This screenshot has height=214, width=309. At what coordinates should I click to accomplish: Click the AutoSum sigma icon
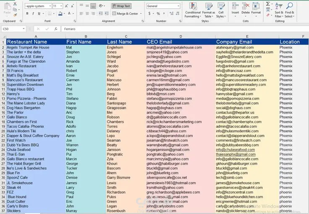268,3
